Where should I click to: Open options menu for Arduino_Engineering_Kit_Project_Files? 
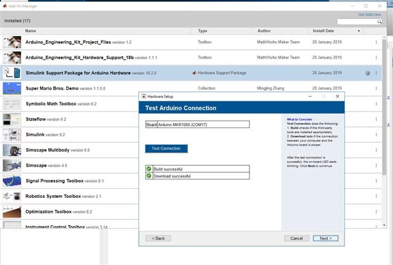coord(376,42)
